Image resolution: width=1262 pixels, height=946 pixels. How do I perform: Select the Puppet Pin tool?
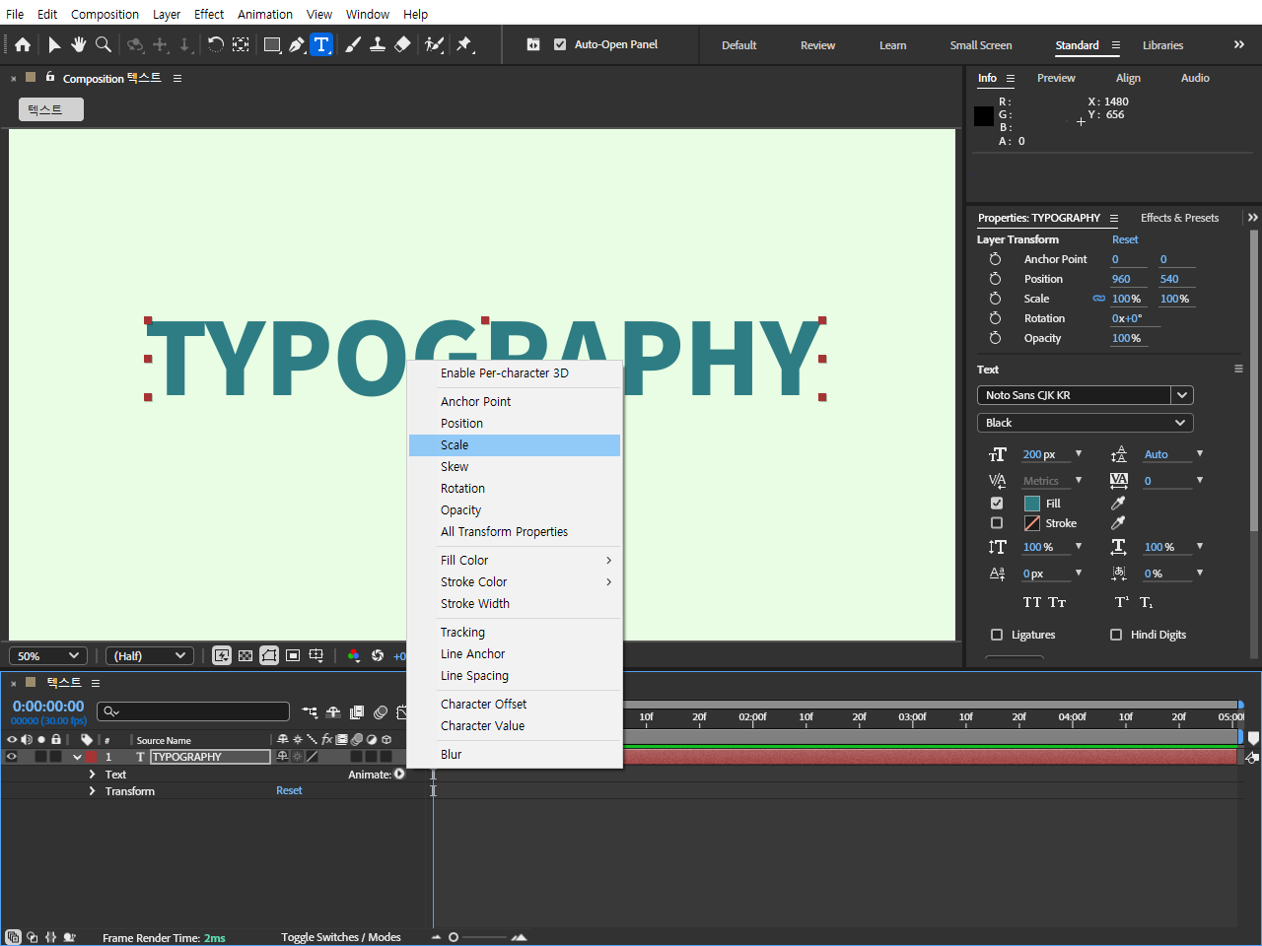(x=464, y=44)
